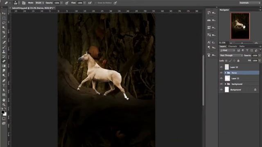Image resolution: width=262 pixels, height=147 pixels.
Task: Expand the background layer group
Action: pos(226,84)
